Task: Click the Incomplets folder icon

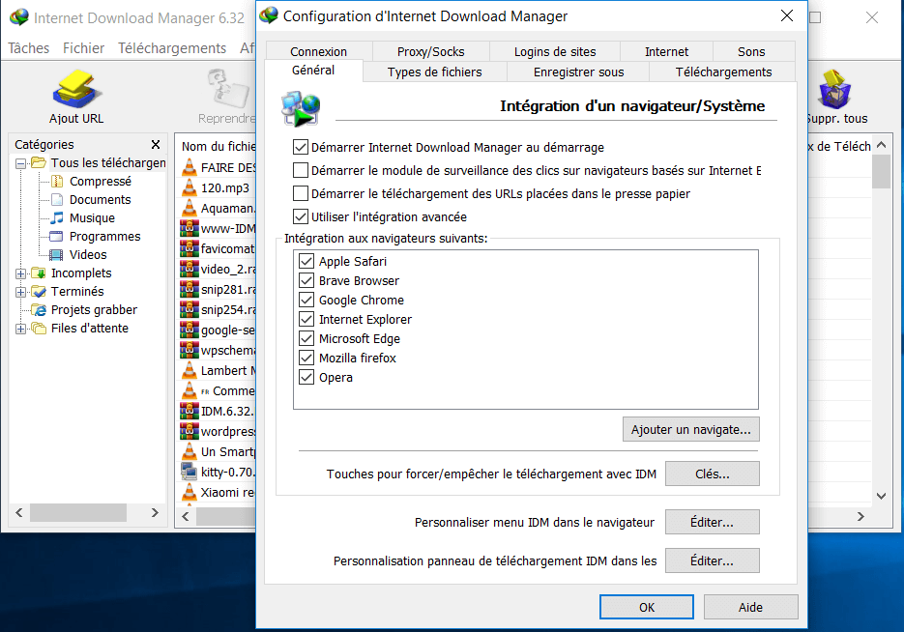Action: (x=39, y=273)
